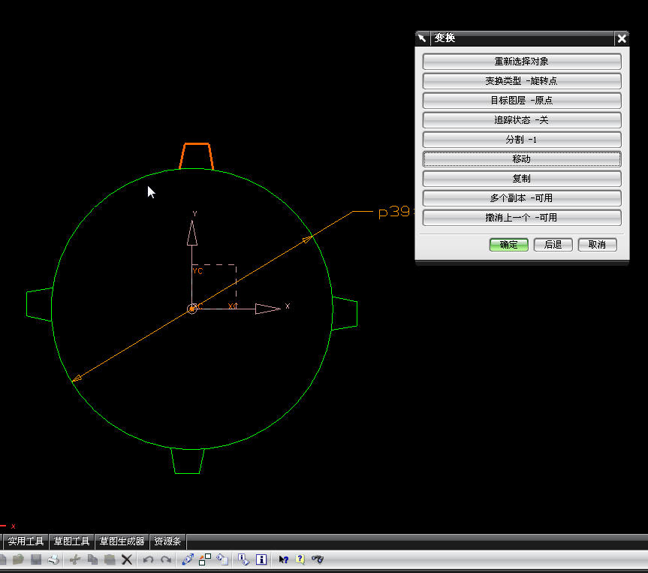The width and height of the screenshot is (648, 573).
Task: Click the yellow help question mark icon
Action: point(300,559)
